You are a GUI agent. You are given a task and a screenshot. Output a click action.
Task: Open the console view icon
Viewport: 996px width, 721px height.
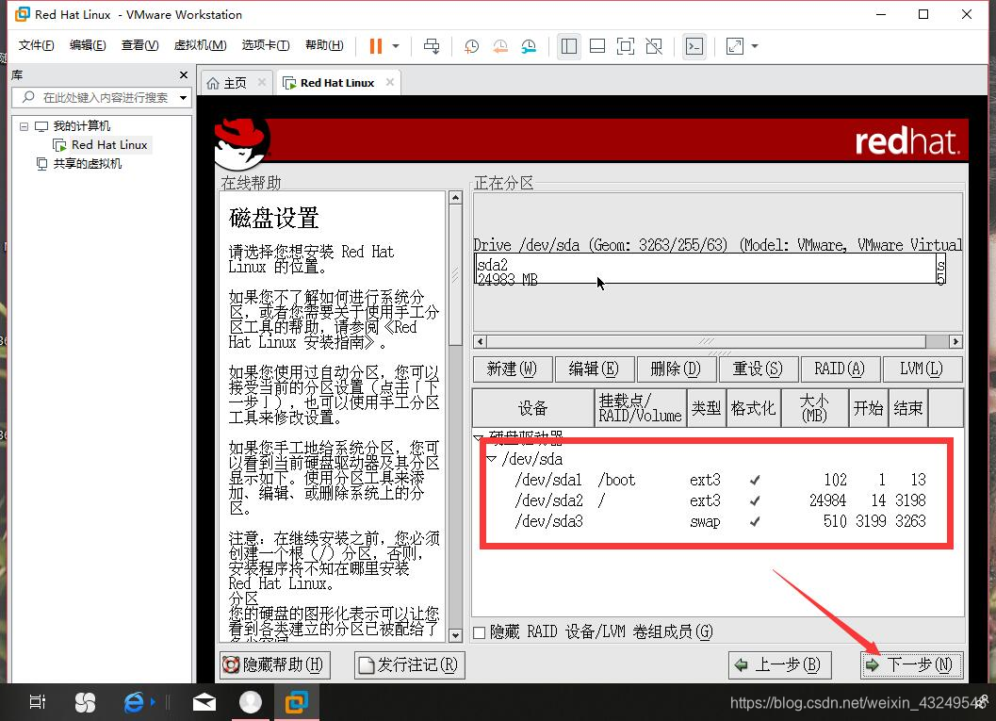694,46
